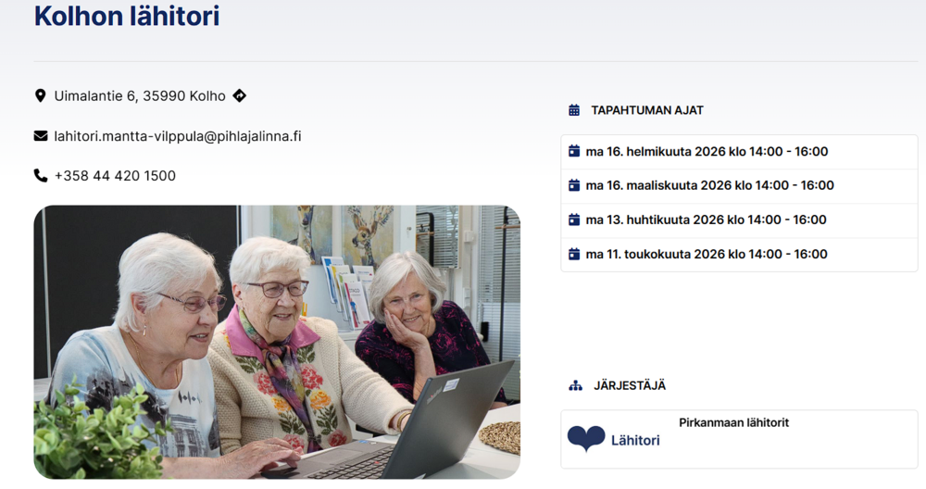
Task: Click the Uimalantie 6, 35990 Kolho address
Action: pos(140,95)
